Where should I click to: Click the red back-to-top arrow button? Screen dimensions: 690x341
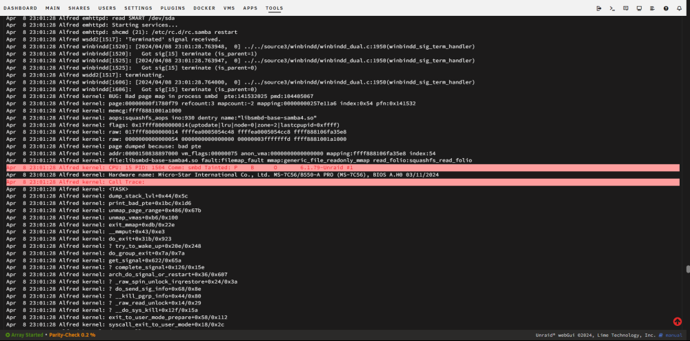(678, 322)
